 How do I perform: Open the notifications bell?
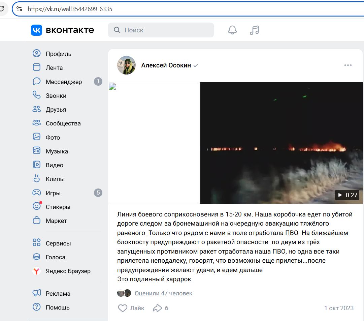[232, 30]
